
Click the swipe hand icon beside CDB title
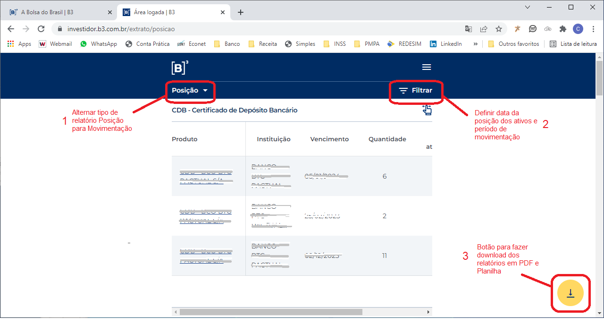[427, 110]
